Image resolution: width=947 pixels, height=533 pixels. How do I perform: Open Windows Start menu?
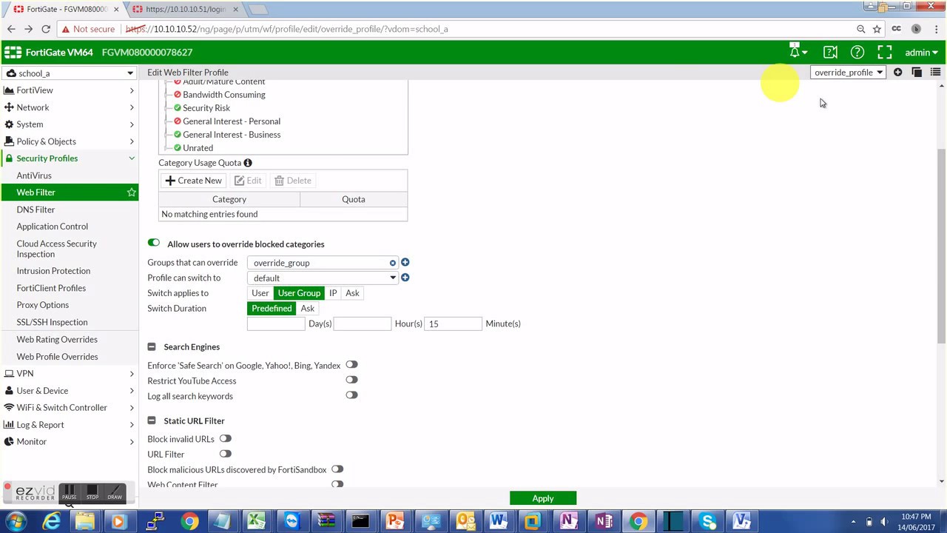[x=15, y=521]
